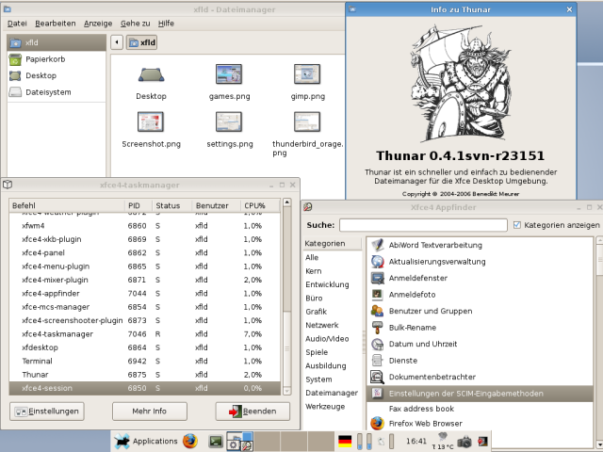Open Desktop in the Thunar sidebar
This screenshot has height=452, width=603.
point(57,75)
